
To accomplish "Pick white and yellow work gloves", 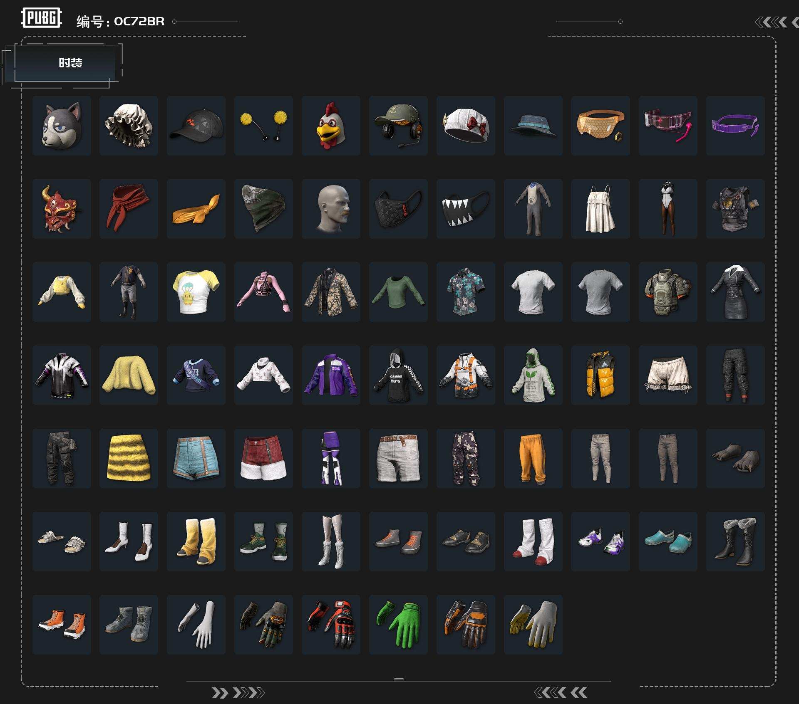I will tap(533, 625).
